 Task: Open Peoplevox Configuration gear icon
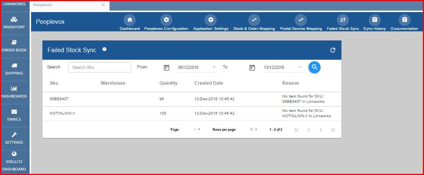[166, 20]
